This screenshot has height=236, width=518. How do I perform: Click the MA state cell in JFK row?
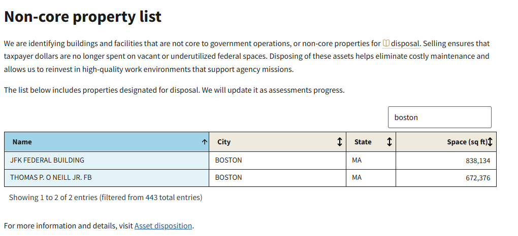357,160
